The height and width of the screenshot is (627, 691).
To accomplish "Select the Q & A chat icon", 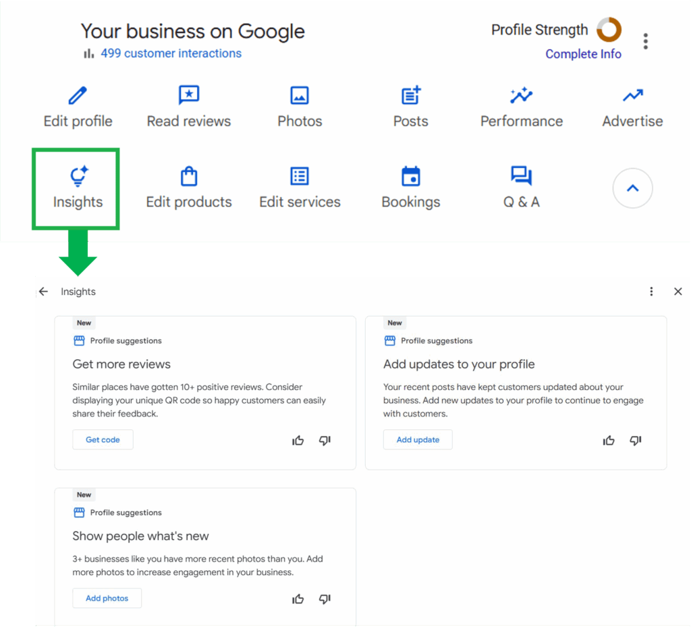I will tap(521, 178).
